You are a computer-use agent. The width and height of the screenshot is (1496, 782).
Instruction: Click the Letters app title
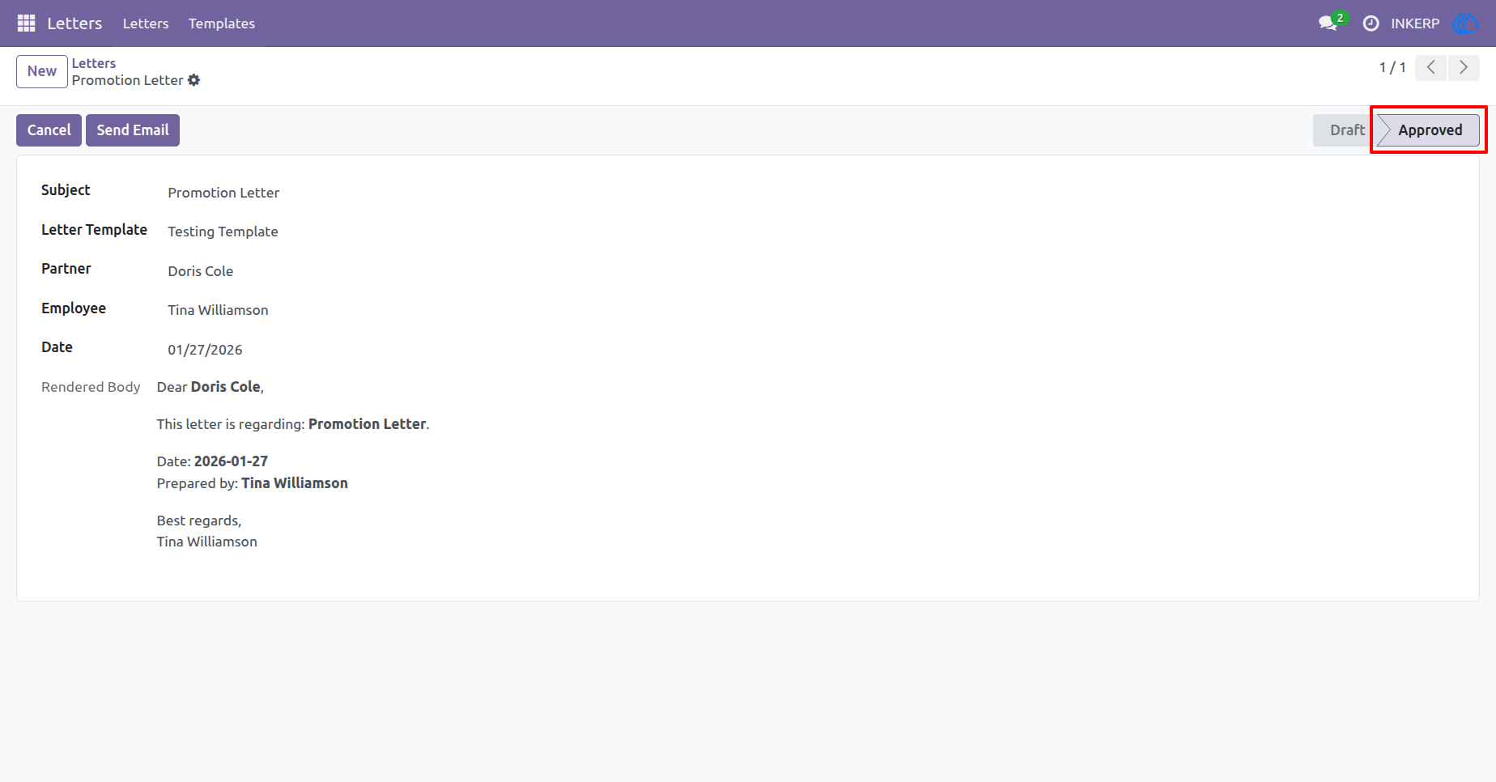[x=74, y=23]
